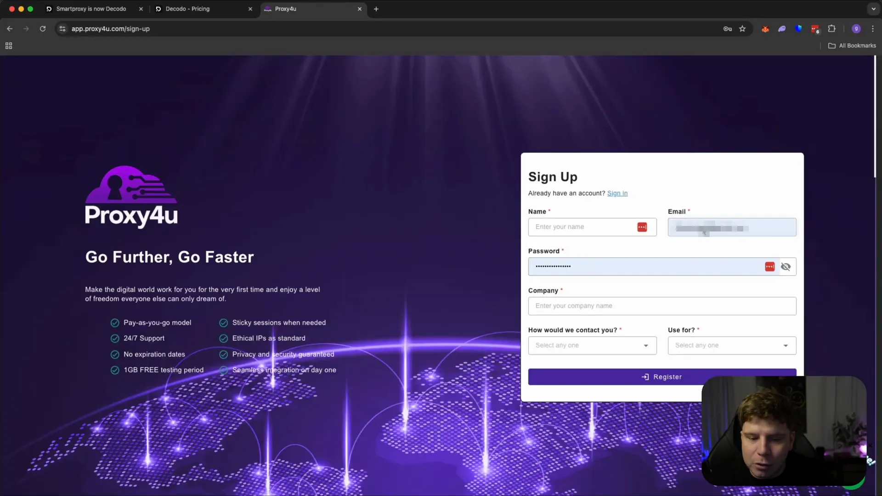This screenshot has height=496, width=882.
Task: Open a new browser tab
Action: click(x=376, y=9)
